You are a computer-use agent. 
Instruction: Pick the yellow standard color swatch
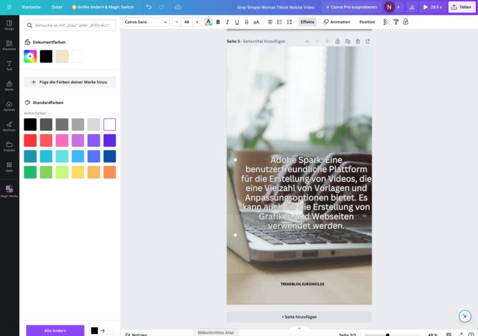pos(78,172)
